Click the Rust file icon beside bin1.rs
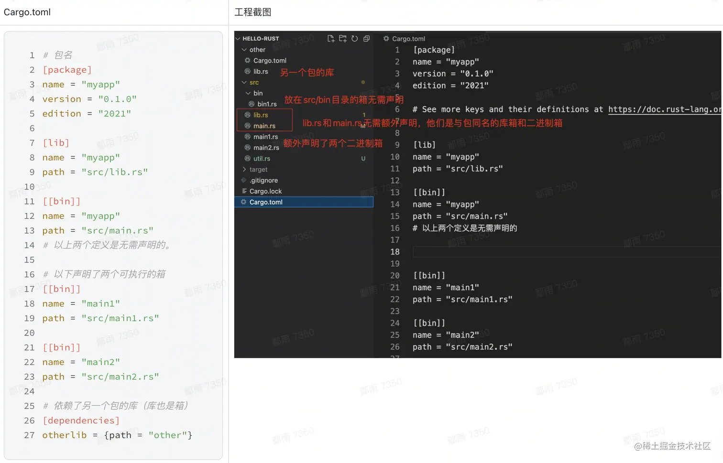The width and height of the screenshot is (723, 463). click(x=252, y=104)
